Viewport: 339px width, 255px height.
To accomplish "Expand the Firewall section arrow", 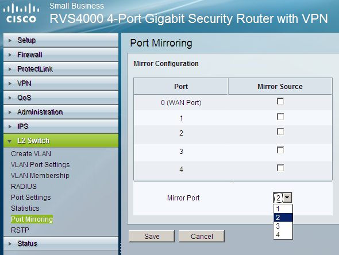I will [10, 55].
